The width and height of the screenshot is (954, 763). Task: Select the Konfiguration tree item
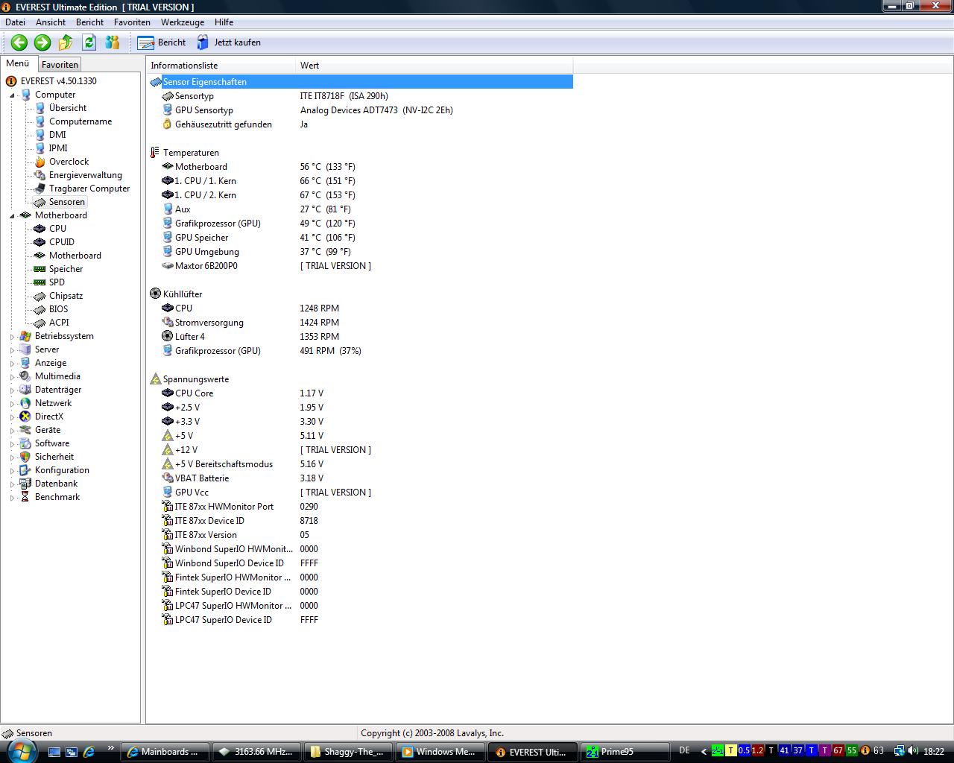62,470
